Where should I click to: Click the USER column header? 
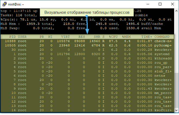(22, 37)
